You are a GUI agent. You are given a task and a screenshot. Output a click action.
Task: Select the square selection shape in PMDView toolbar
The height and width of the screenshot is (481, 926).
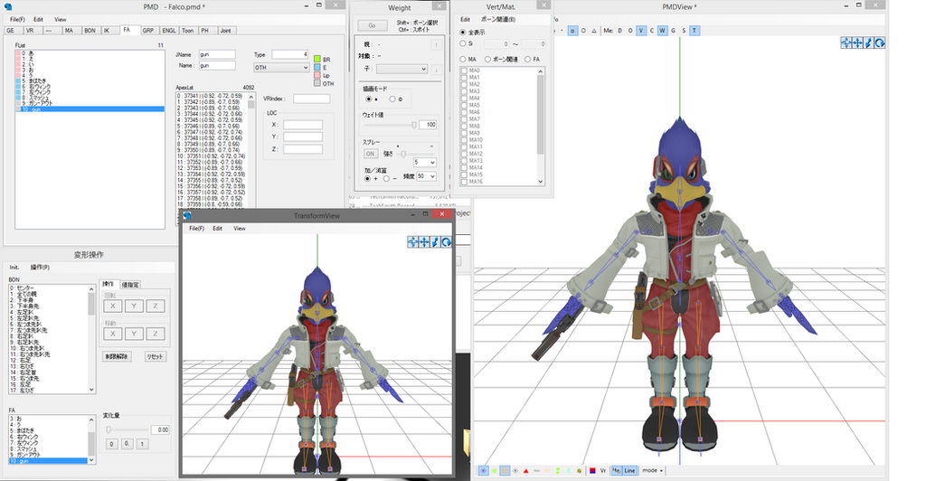pos(572,31)
